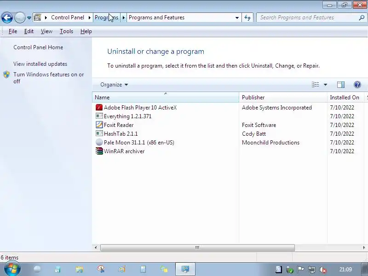Open View installed updates link
The width and height of the screenshot is (368, 276).
click(40, 64)
